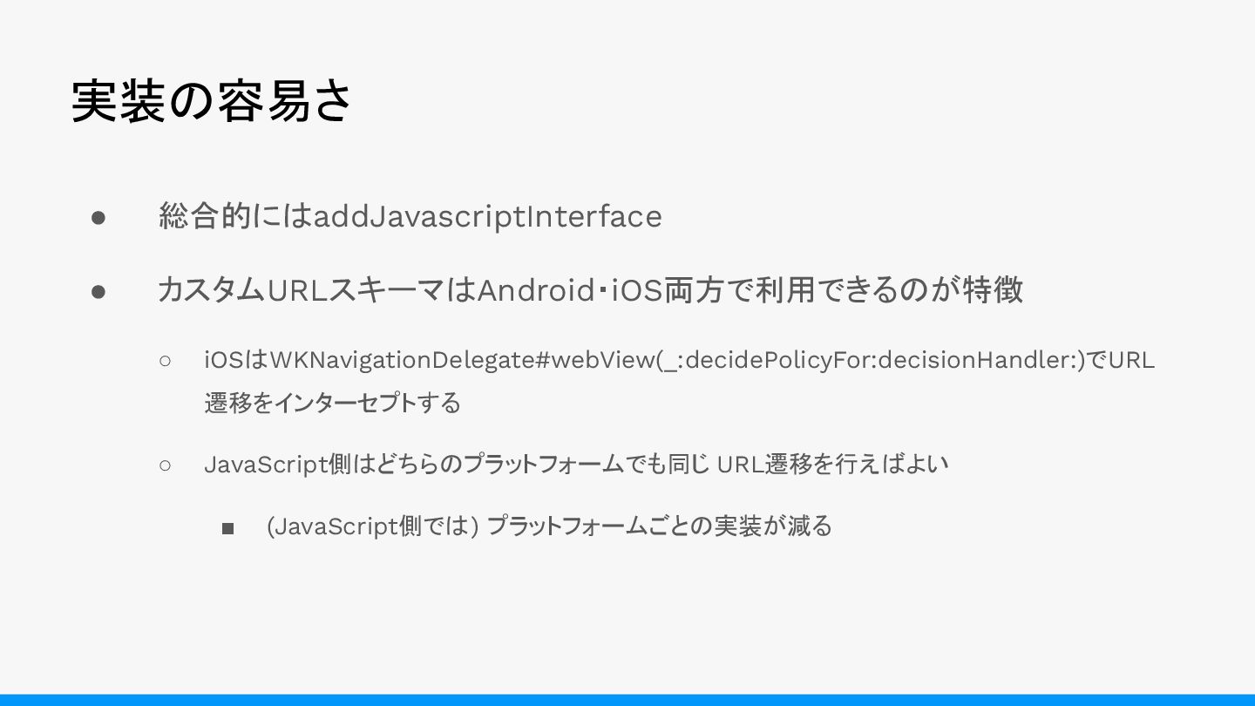
Task: Click the hollow bullet before JavaScript側はどちらの
Action: pyautogui.click(x=166, y=465)
